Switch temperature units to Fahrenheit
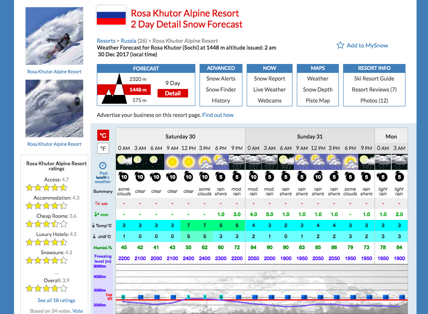The width and height of the screenshot is (428, 314). pyautogui.click(x=103, y=148)
